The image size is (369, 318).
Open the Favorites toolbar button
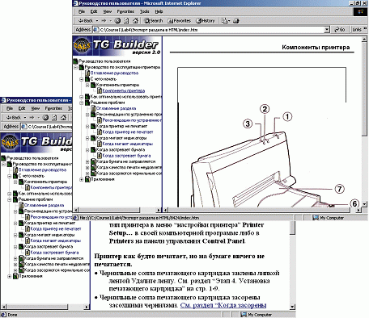point(179,20)
